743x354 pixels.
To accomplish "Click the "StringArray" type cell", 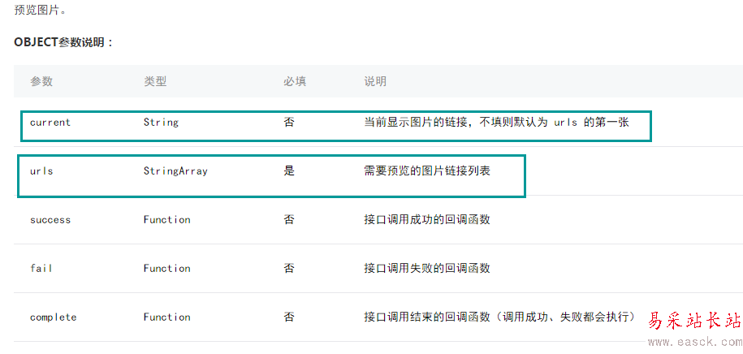I will (x=175, y=171).
